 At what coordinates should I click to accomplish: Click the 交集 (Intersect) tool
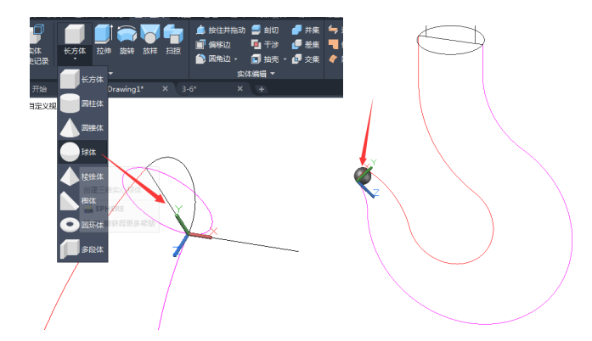coord(306,59)
